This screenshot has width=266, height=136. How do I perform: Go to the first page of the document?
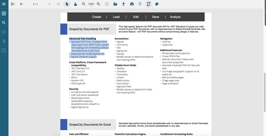pos(13,4)
